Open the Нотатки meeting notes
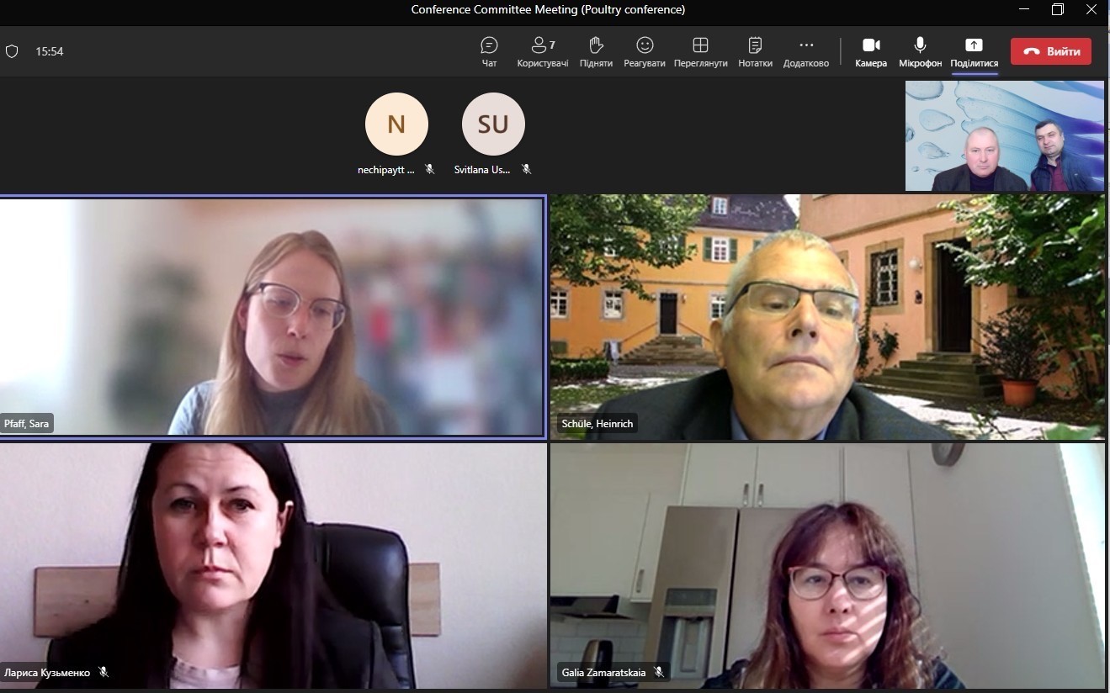This screenshot has width=1110, height=693. (x=755, y=52)
